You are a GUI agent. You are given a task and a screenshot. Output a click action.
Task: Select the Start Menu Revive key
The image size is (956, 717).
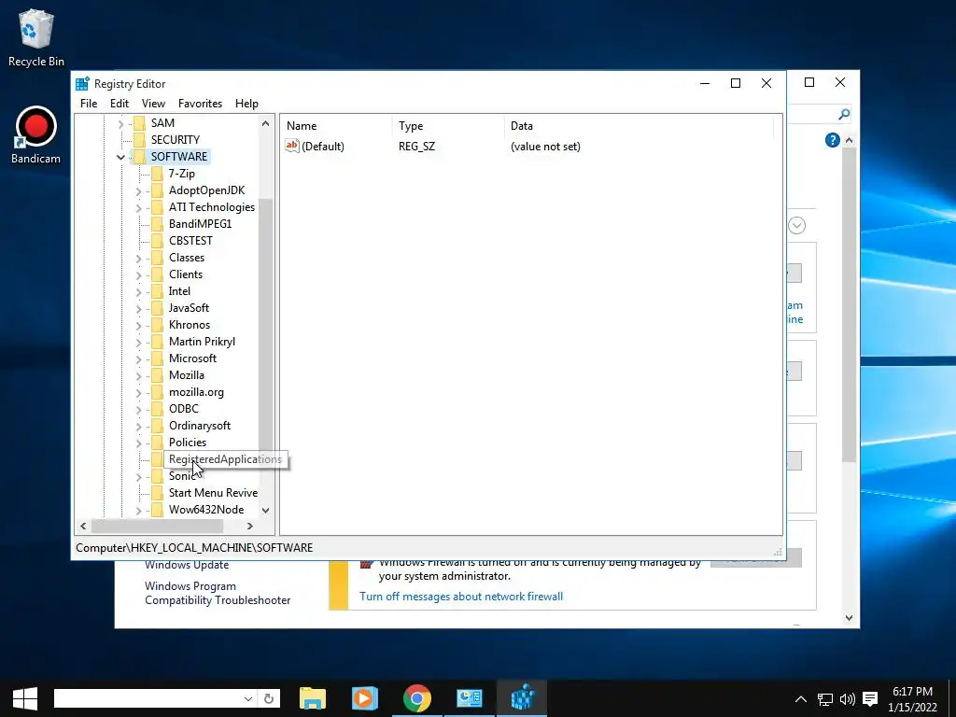pyautogui.click(x=214, y=493)
